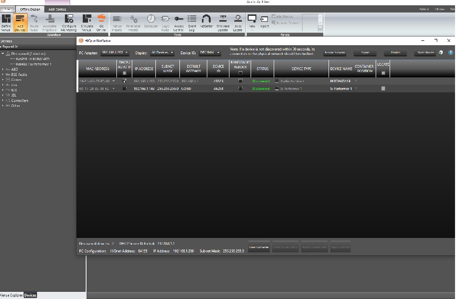This screenshot has height=299, width=456.
Task: Click the Clear Containers button
Action: (258, 247)
